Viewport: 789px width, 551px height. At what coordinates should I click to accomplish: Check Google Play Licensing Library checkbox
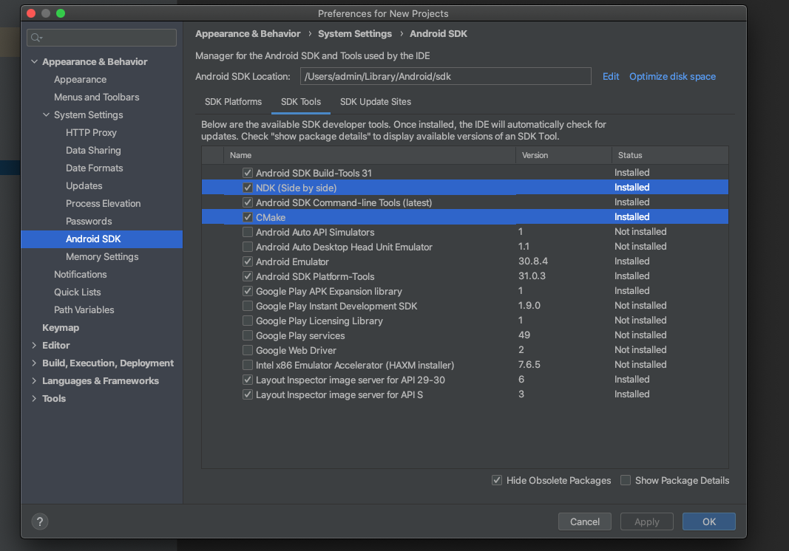[x=248, y=321]
